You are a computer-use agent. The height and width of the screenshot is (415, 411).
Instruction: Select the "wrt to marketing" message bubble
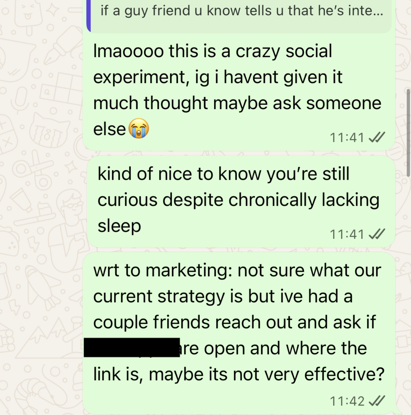tap(239, 334)
